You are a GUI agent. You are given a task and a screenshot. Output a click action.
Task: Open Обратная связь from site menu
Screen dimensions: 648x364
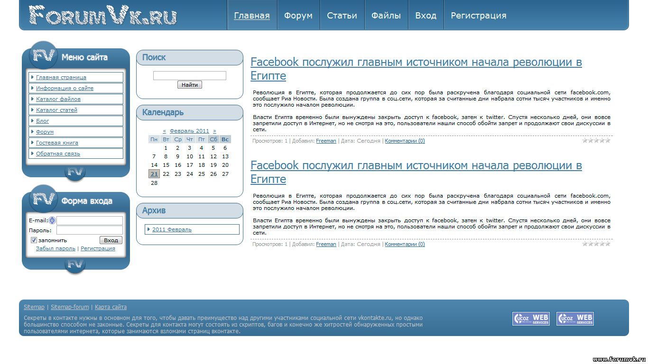click(x=76, y=154)
